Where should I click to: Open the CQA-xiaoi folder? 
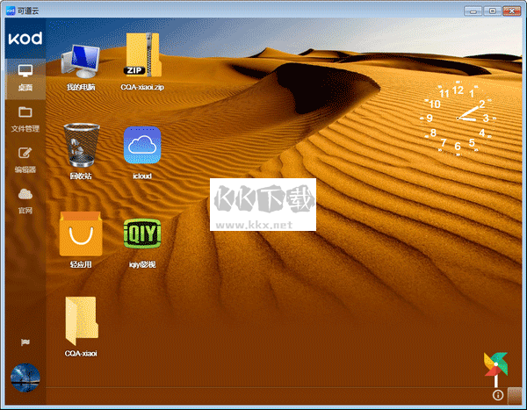(x=82, y=321)
